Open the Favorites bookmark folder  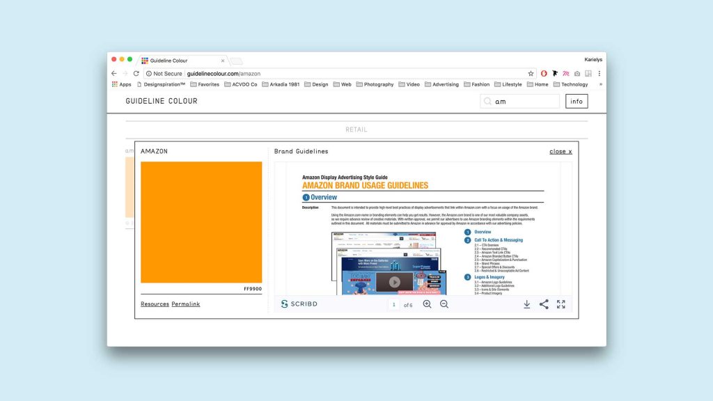point(205,84)
